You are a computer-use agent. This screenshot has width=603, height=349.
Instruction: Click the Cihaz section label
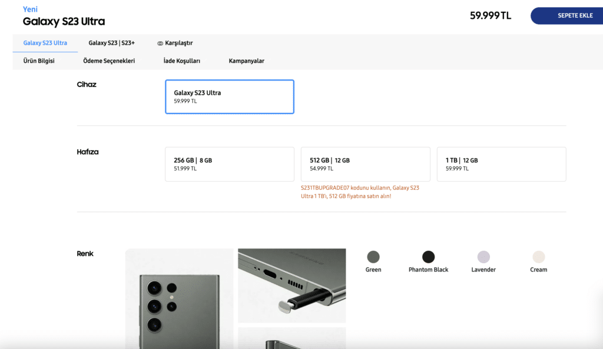(x=87, y=85)
